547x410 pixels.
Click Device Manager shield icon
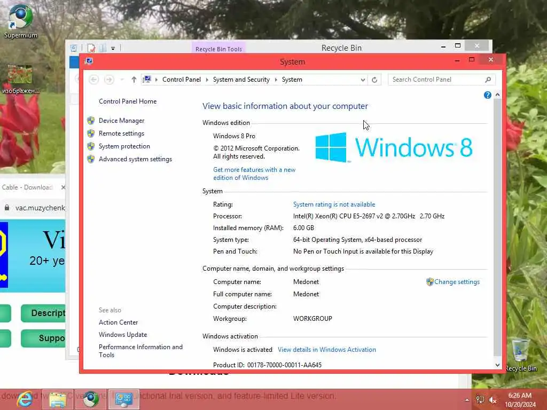point(91,121)
